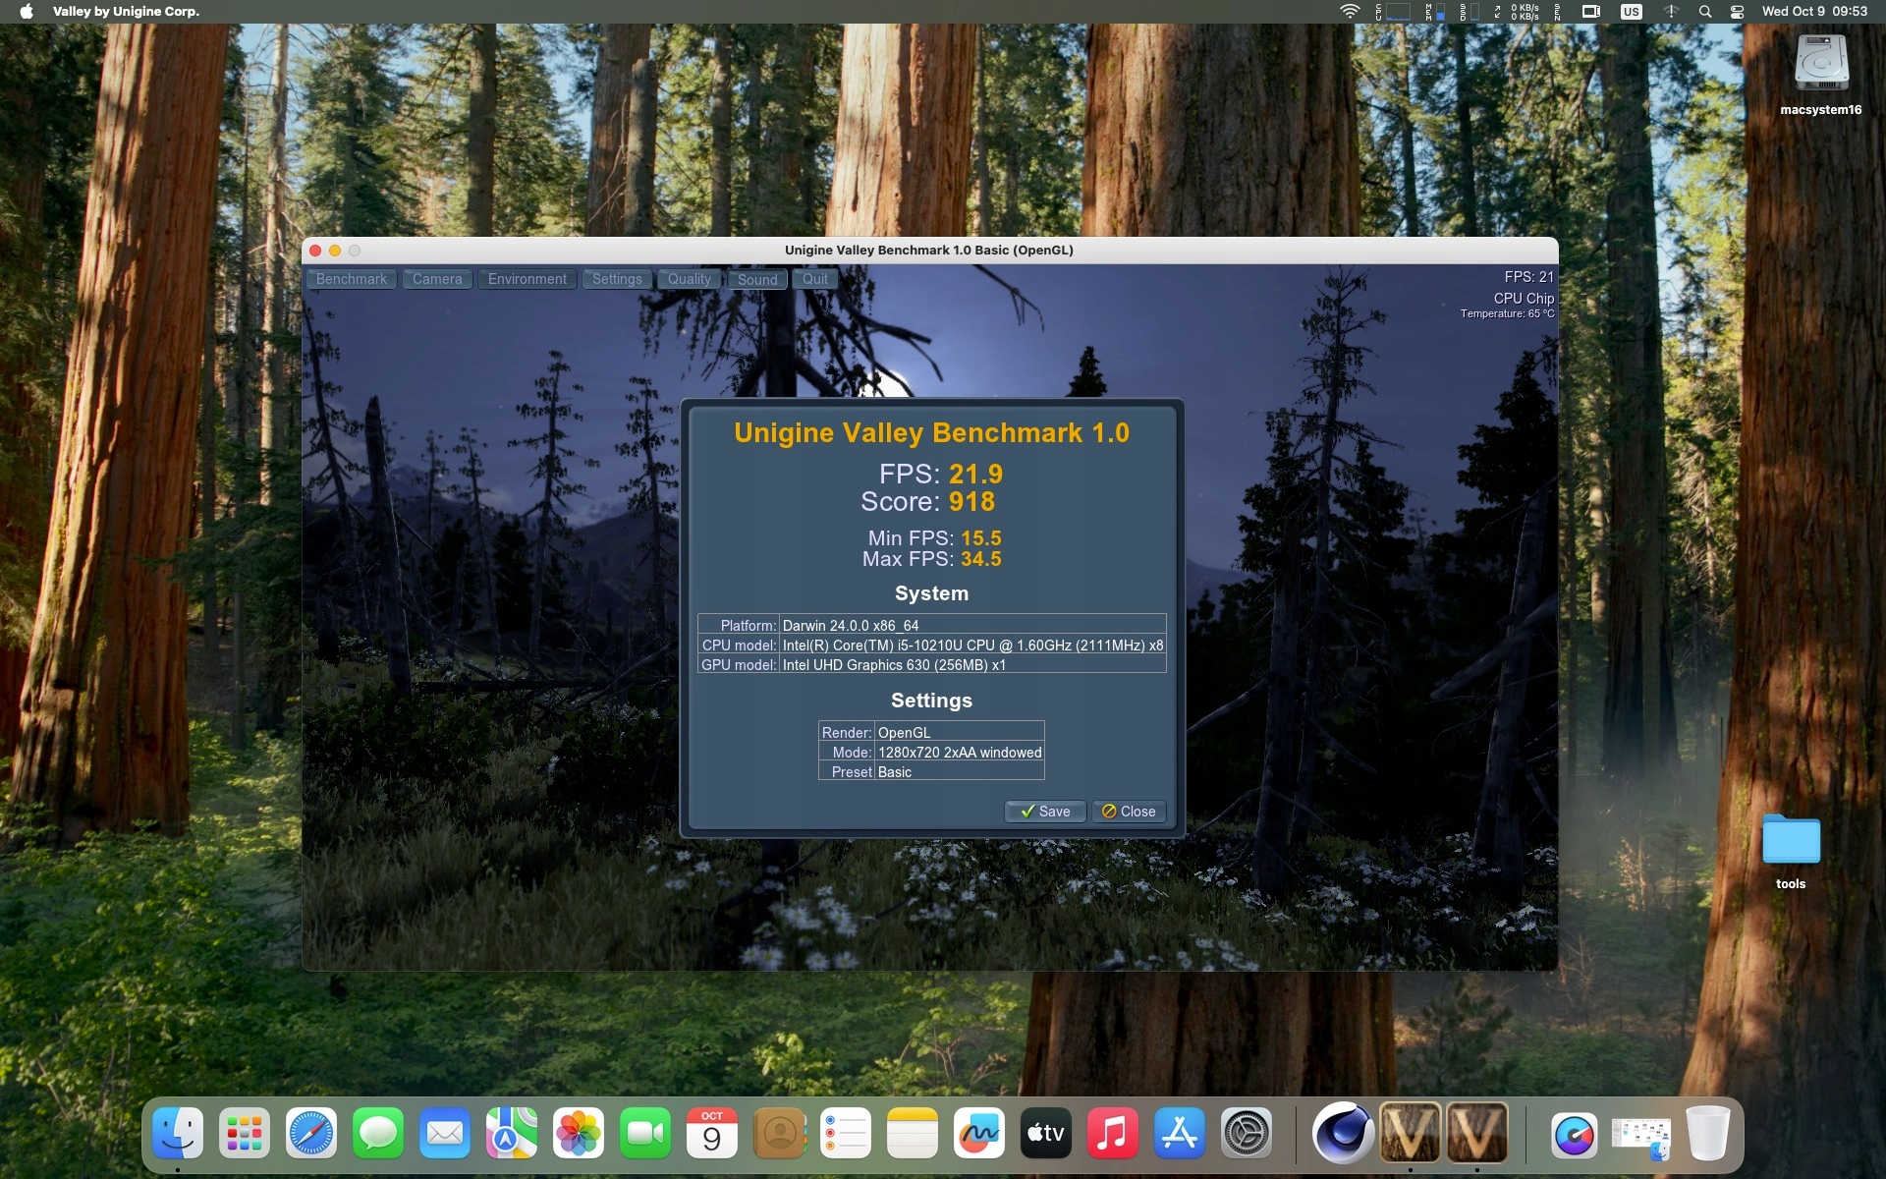Open Finder from the Dock
Image resolution: width=1886 pixels, height=1179 pixels.
click(x=178, y=1134)
